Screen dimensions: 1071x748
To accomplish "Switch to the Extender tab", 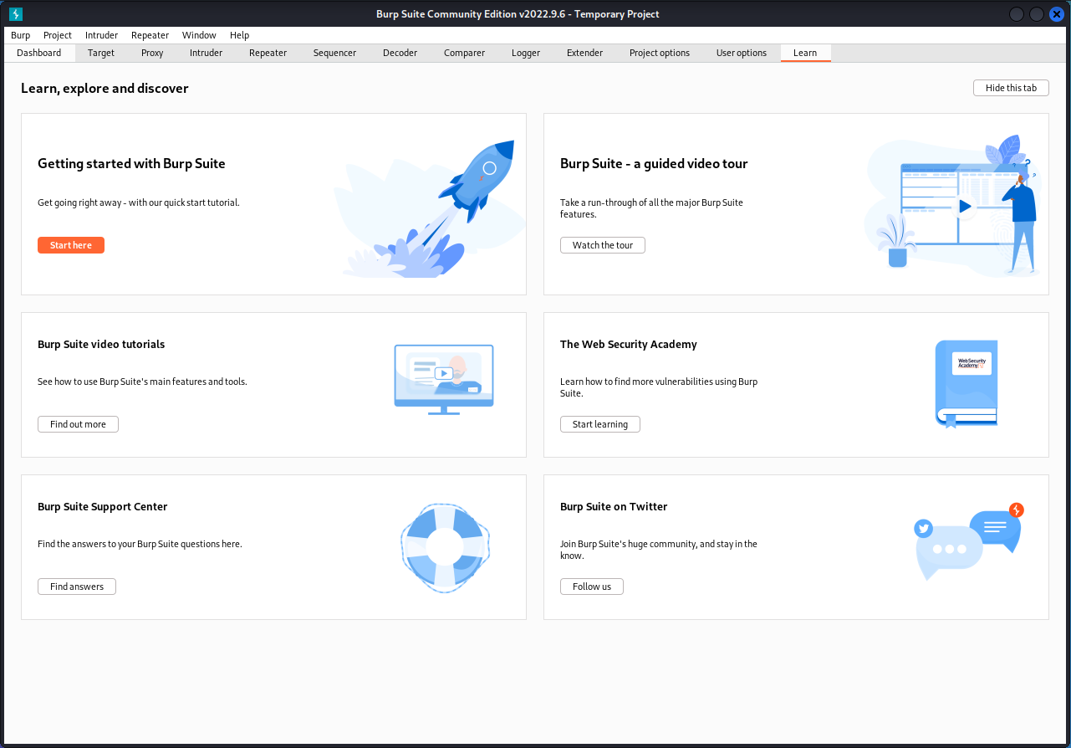I will coord(584,53).
